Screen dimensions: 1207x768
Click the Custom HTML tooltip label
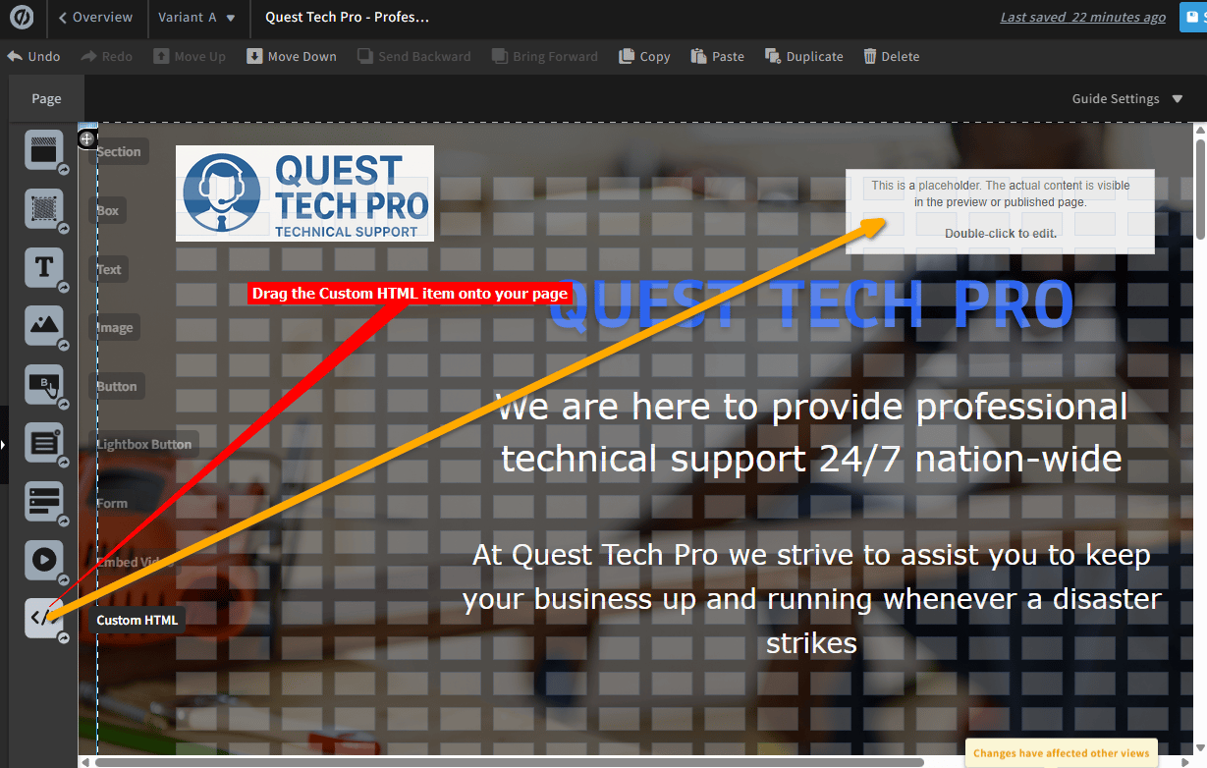coord(137,620)
